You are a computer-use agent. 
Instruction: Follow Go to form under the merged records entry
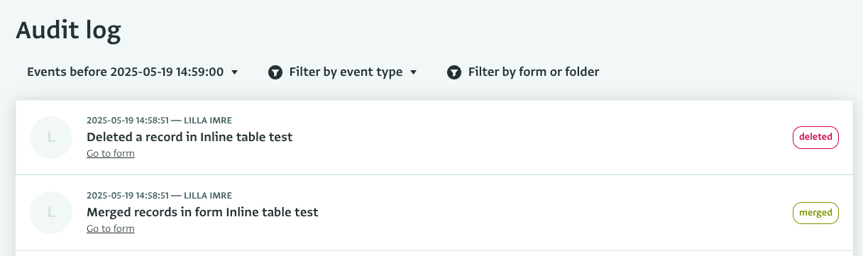click(x=111, y=228)
